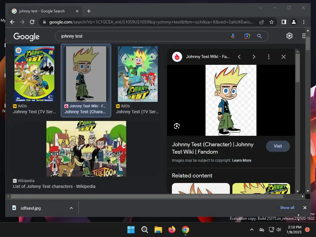Viewport: 316px width, 237px height.
Task: Open the downloaded file sdfaasd.jpg
Action: click(31, 208)
